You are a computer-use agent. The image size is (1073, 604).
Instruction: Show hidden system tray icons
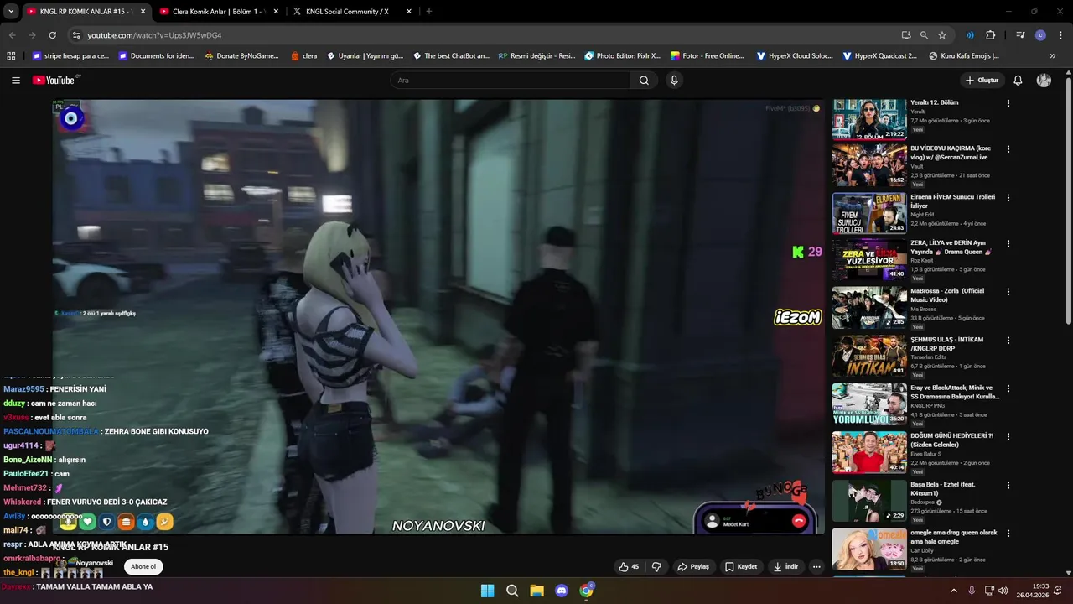(x=953, y=591)
